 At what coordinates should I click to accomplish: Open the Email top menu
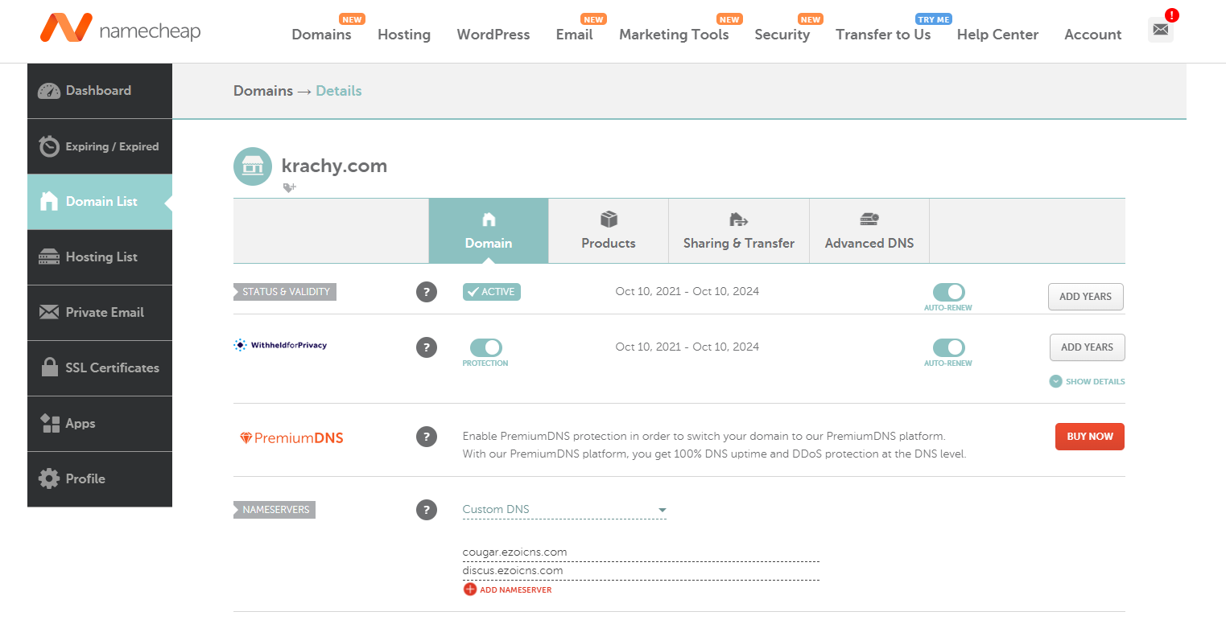click(574, 35)
